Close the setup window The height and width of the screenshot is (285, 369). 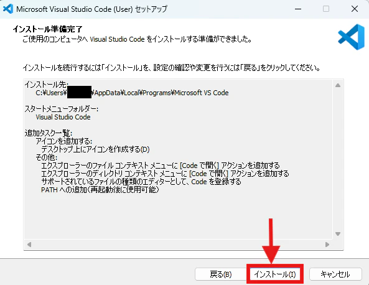click(x=355, y=9)
